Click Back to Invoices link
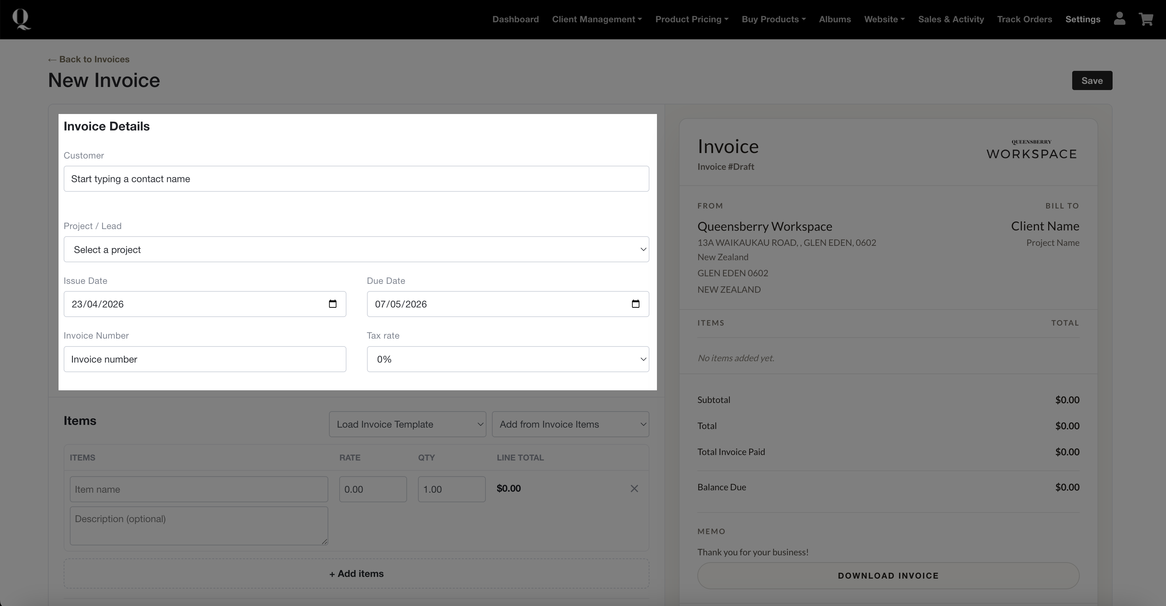The image size is (1166, 606). 89,59
